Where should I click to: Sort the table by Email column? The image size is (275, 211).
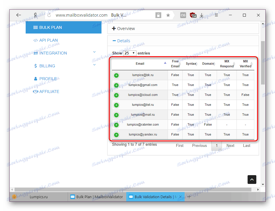[x=140, y=64]
